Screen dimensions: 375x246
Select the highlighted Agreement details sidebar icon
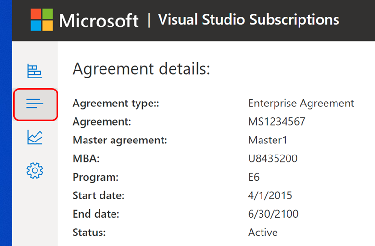35,104
